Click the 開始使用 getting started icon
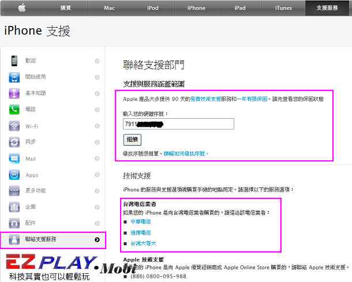Viewport: 352px width, 282px height. pos(14,77)
